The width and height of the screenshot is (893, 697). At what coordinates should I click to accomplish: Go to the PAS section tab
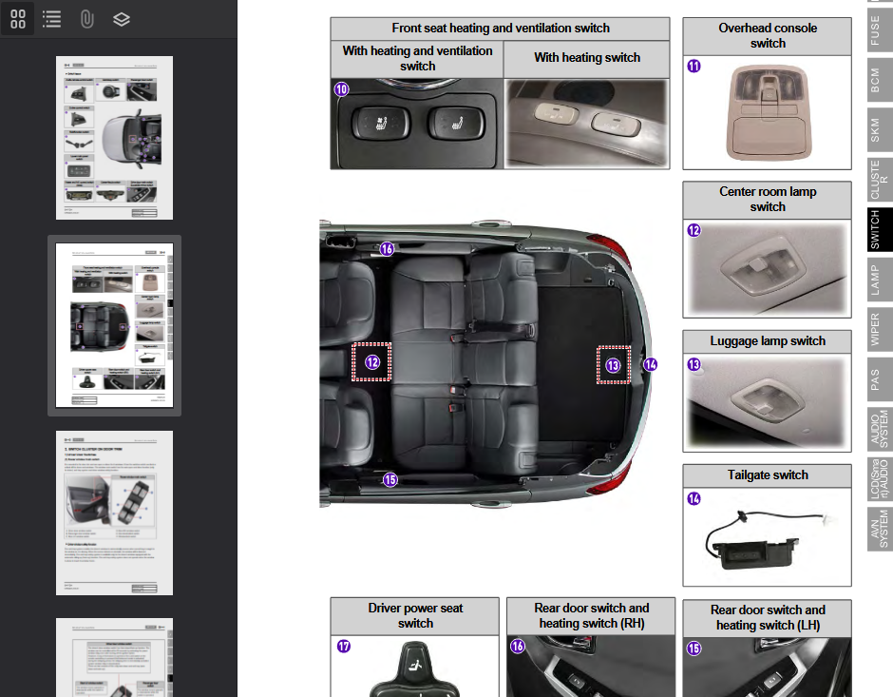tap(878, 379)
